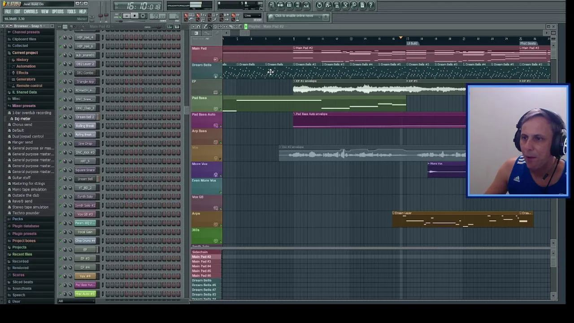Mute the Triangle Arp channel LED
Screen dimensions: 574x323
pyautogui.click(x=60, y=82)
